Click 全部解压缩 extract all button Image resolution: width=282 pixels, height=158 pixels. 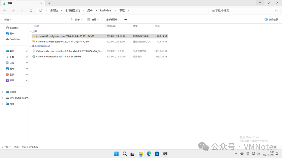[x=112, y=19]
